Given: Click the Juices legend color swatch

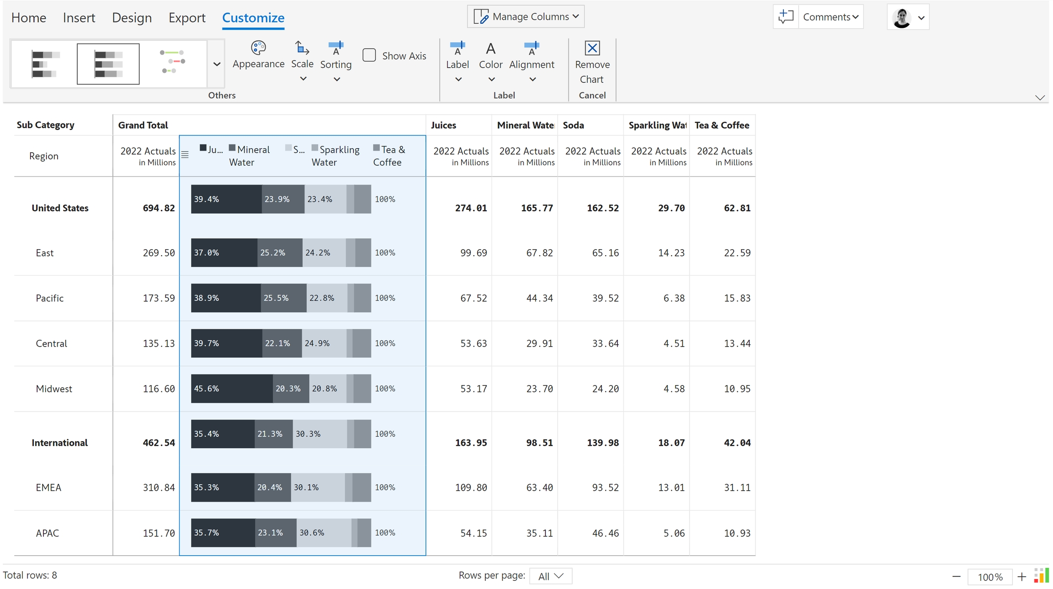Looking at the screenshot, I should pyautogui.click(x=203, y=148).
